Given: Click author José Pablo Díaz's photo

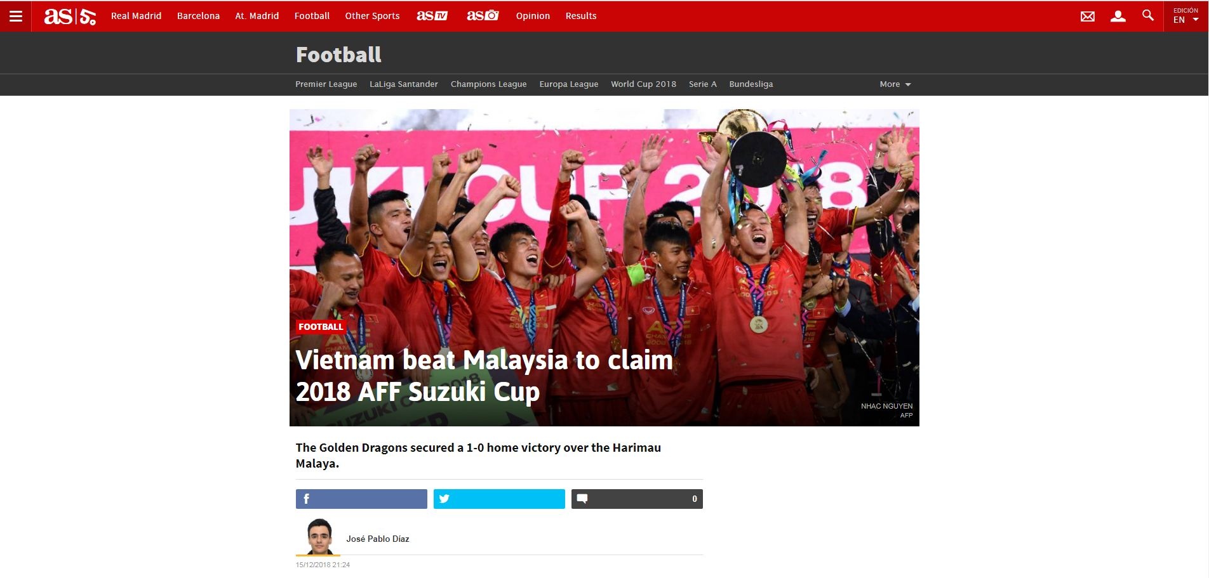Looking at the screenshot, I should (319, 537).
